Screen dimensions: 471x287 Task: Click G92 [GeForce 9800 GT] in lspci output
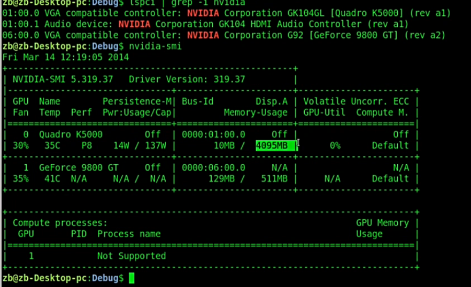(x=343, y=35)
